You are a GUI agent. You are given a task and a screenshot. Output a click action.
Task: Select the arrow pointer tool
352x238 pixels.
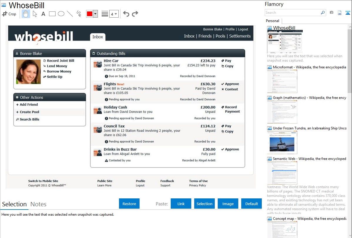click(x=35, y=14)
